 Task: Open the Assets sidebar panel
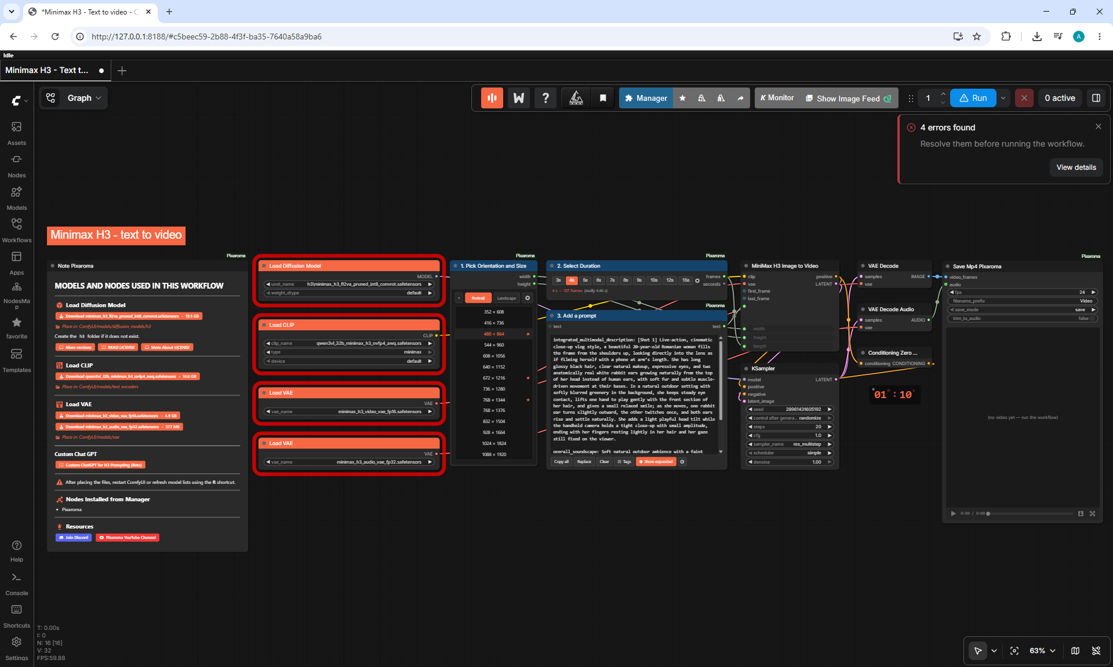pyautogui.click(x=16, y=133)
